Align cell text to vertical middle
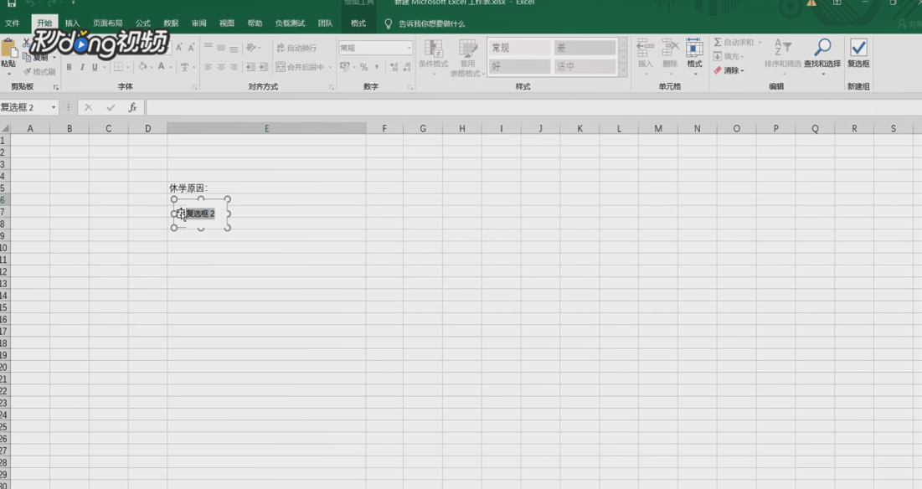Image resolution: width=922 pixels, height=489 pixels. tap(221, 48)
